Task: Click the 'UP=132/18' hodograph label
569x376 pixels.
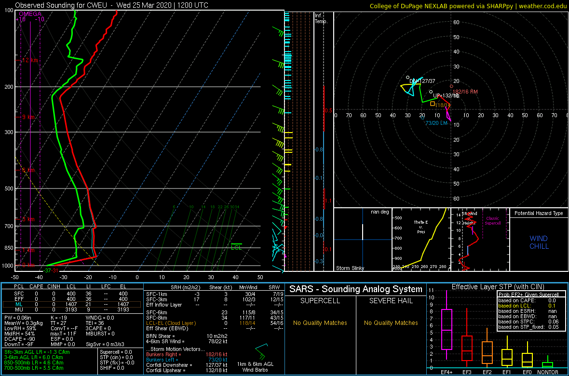Action: click(x=447, y=96)
